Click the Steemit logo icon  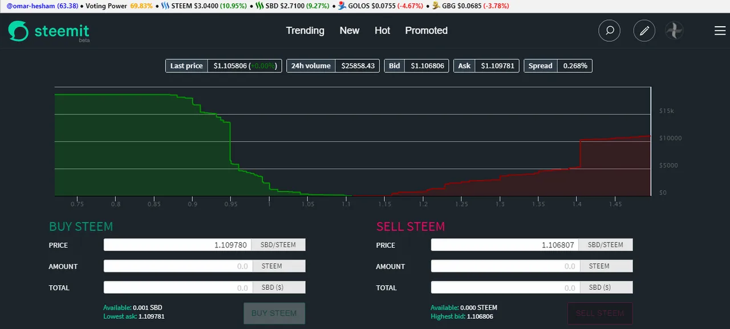tap(18, 31)
